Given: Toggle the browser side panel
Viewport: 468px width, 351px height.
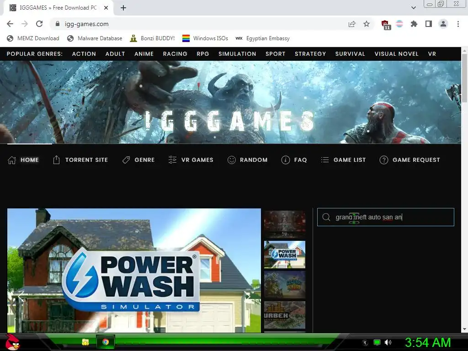Looking at the screenshot, I should coord(429,24).
